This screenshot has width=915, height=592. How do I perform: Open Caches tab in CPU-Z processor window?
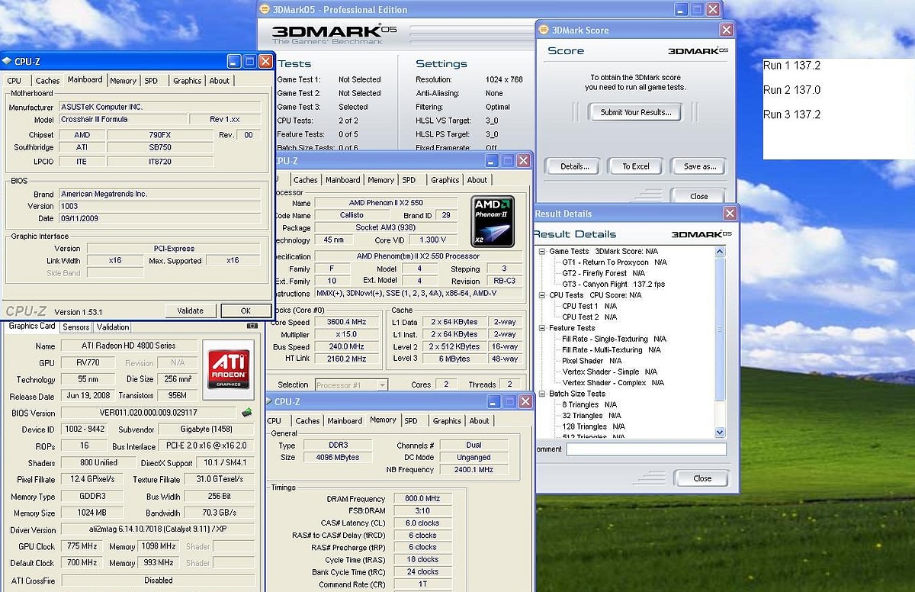(306, 180)
